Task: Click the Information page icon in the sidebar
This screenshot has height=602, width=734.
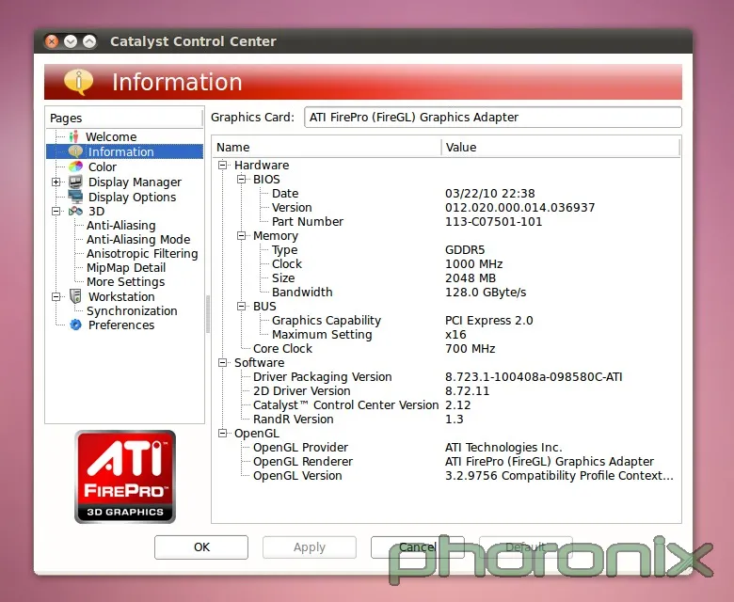Action: (x=75, y=151)
